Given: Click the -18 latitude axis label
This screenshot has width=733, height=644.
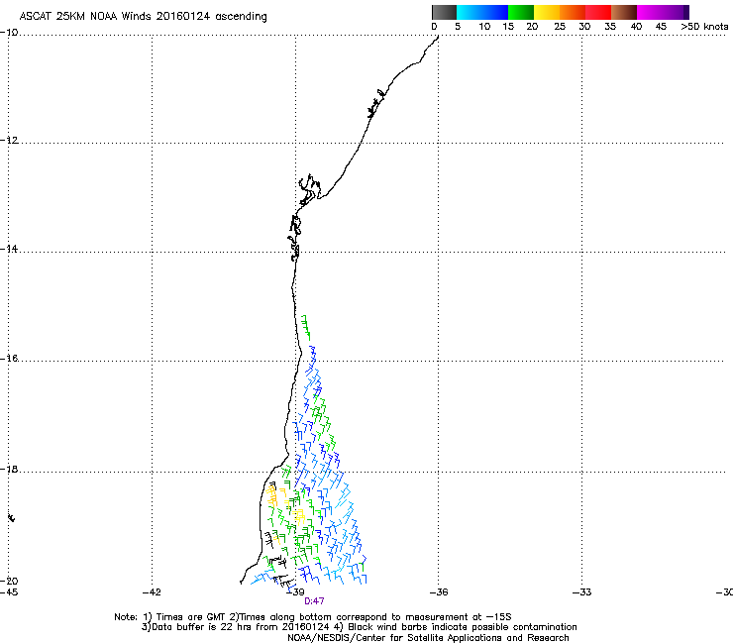Looking at the screenshot, I should point(9,469).
